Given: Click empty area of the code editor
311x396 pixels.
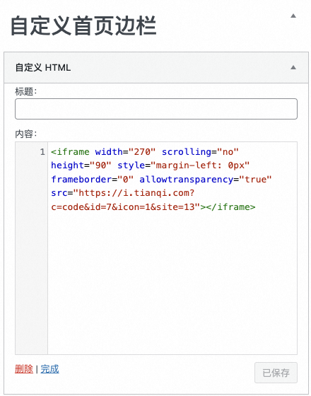Looking at the screenshot, I should pos(172,283).
